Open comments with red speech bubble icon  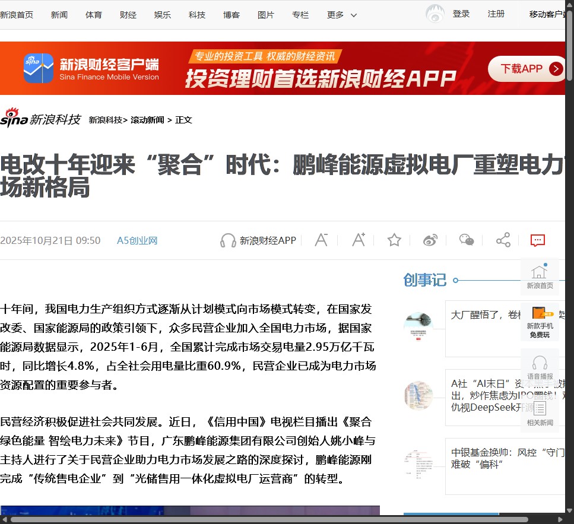click(x=538, y=240)
